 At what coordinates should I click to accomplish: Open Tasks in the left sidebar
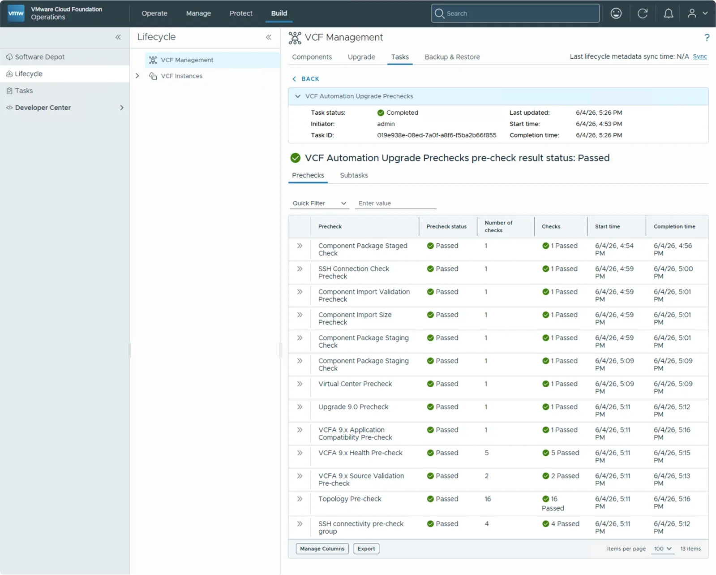point(65,91)
